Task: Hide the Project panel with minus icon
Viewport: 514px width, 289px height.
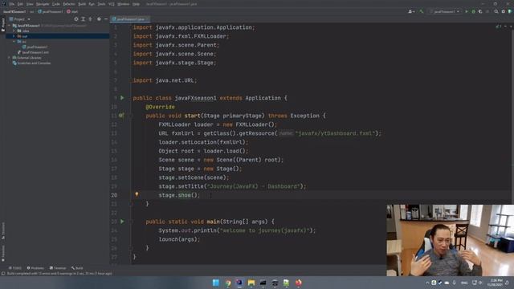Action: point(106,19)
